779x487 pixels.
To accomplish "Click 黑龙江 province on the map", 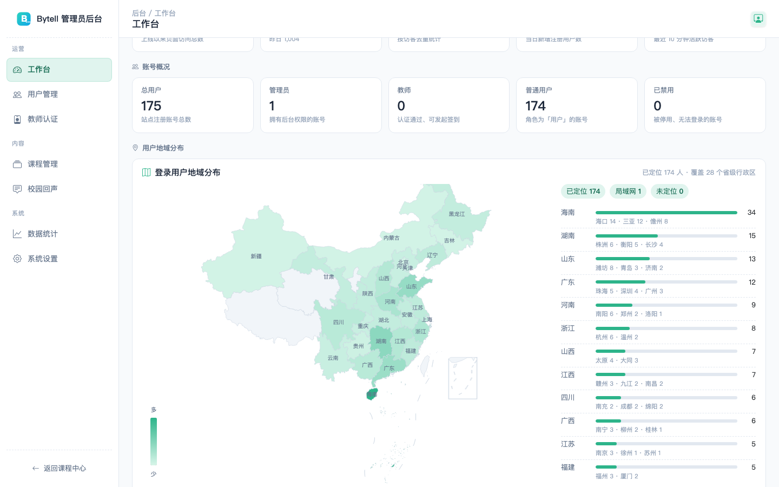I will (x=457, y=214).
